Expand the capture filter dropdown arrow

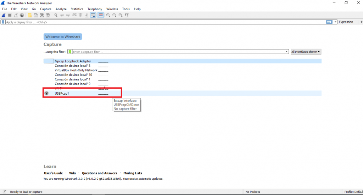pos(286,52)
